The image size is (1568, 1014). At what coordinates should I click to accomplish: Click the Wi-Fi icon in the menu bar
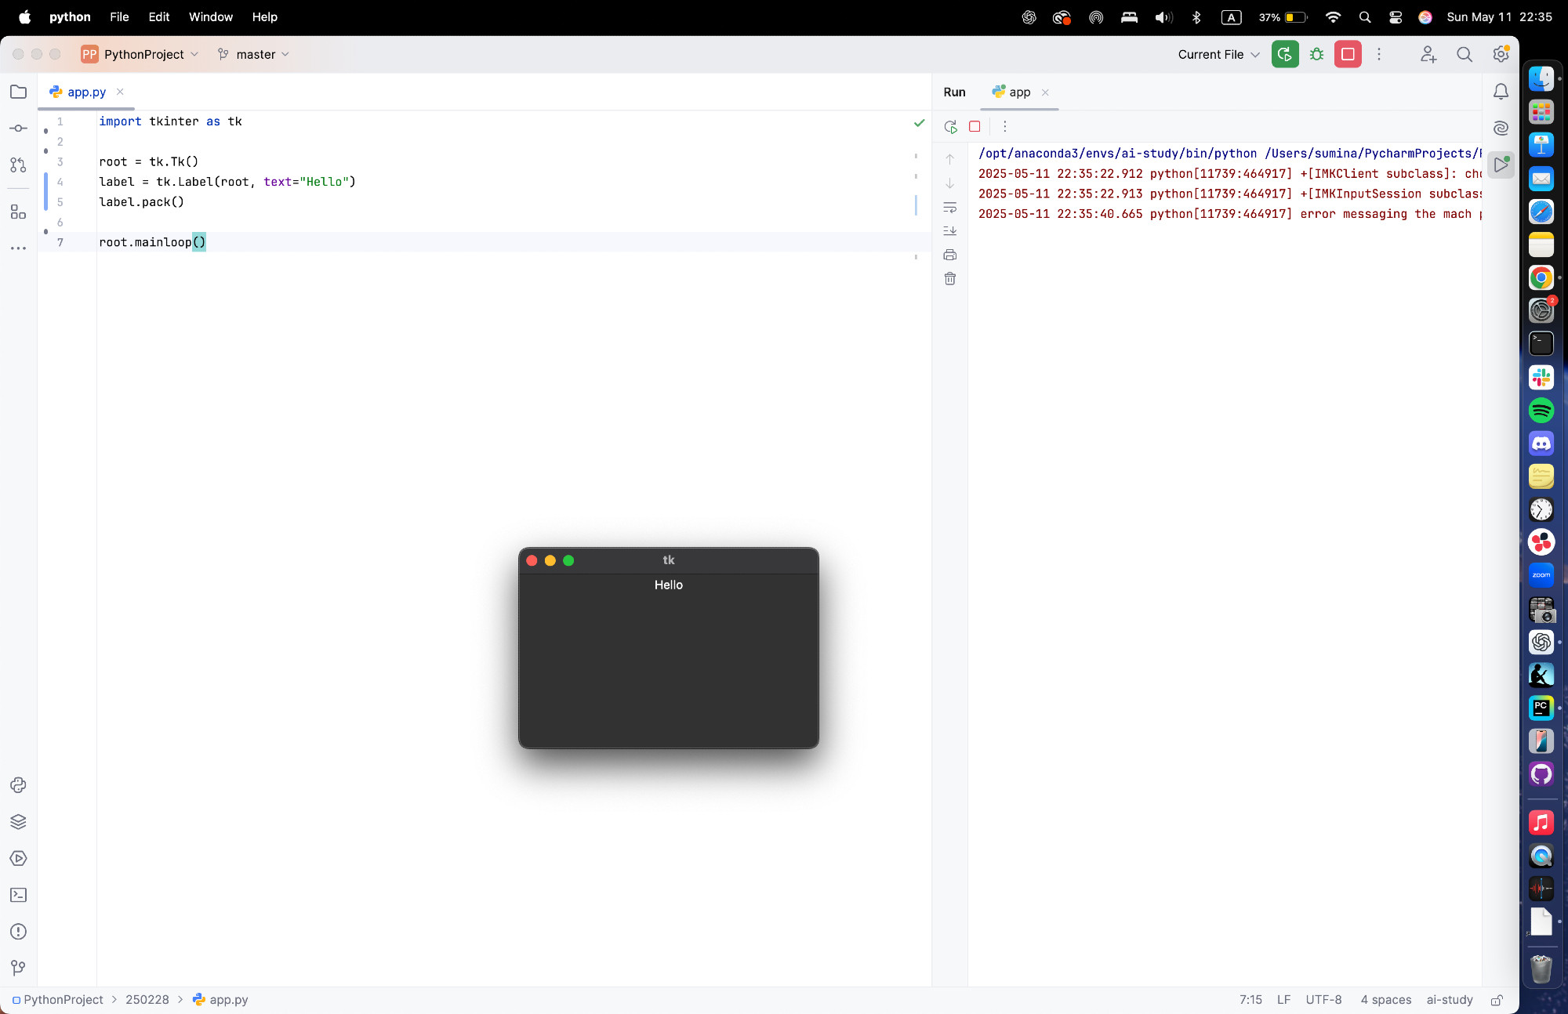pyautogui.click(x=1333, y=16)
